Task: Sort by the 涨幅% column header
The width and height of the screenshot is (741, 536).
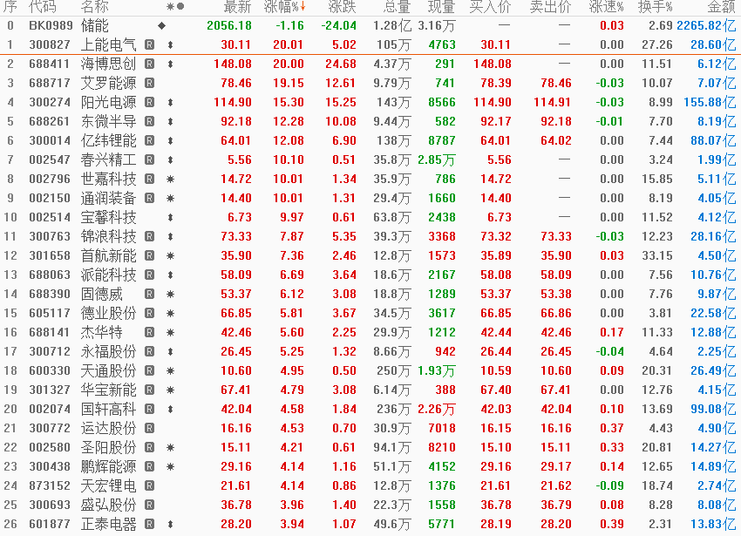Action: (x=285, y=7)
